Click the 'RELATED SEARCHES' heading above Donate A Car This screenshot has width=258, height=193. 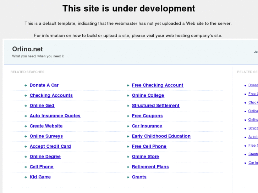point(27,72)
